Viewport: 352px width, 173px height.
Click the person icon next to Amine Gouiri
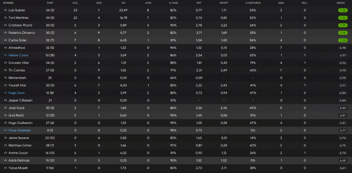coord(6,153)
